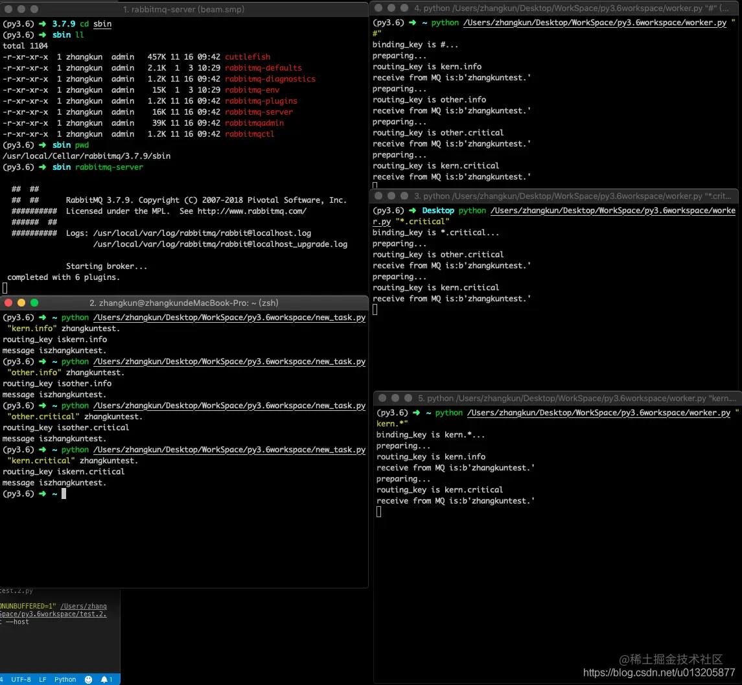Close the worker.py "kern.*" terminal window
This screenshot has height=685, width=742.
tap(382, 398)
